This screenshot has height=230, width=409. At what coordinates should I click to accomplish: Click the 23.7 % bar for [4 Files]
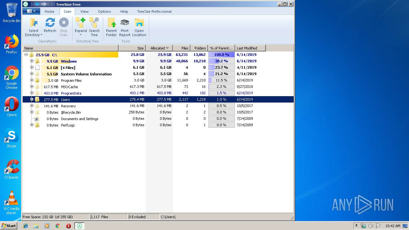pos(221,67)
